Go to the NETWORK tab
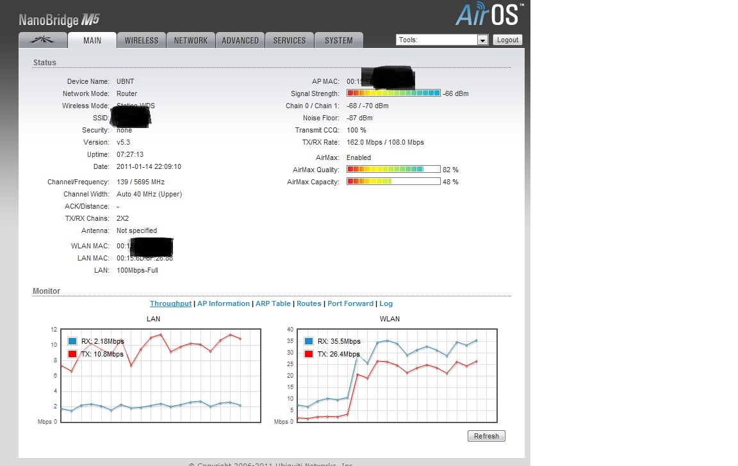738x466 pixels. click(x=191, y=40)
